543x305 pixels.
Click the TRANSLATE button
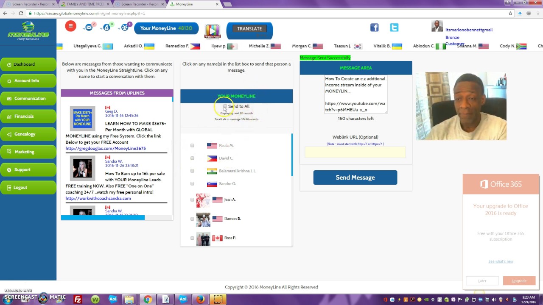[249, 29]
